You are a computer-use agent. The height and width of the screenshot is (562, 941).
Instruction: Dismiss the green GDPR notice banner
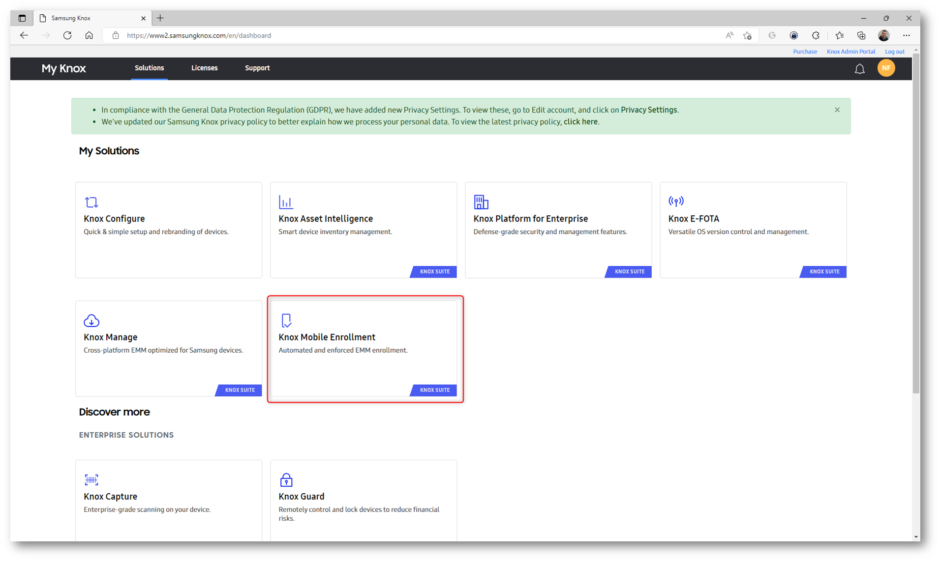[x=837, y=110]
